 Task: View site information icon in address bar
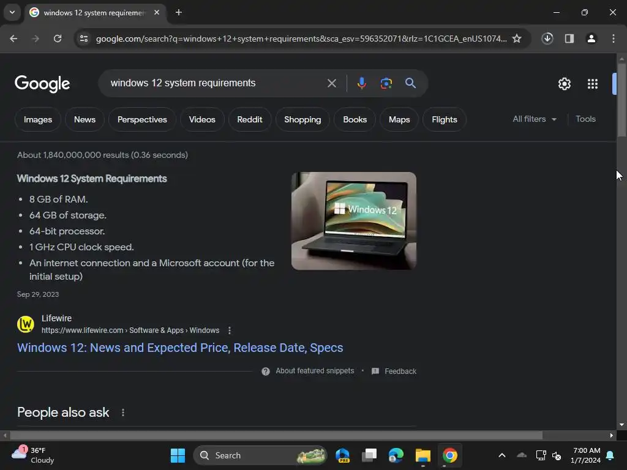point(83,39)
